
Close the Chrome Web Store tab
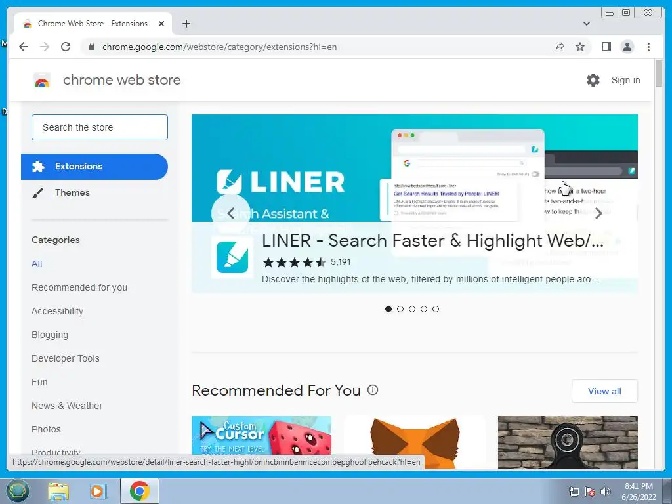click(161, 24)
